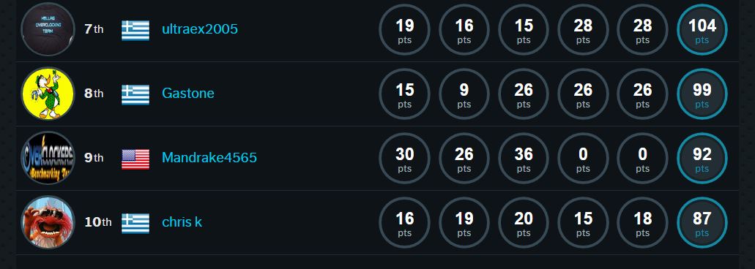Select chris k's 87 pts total circle

click(x=702, y=223)
